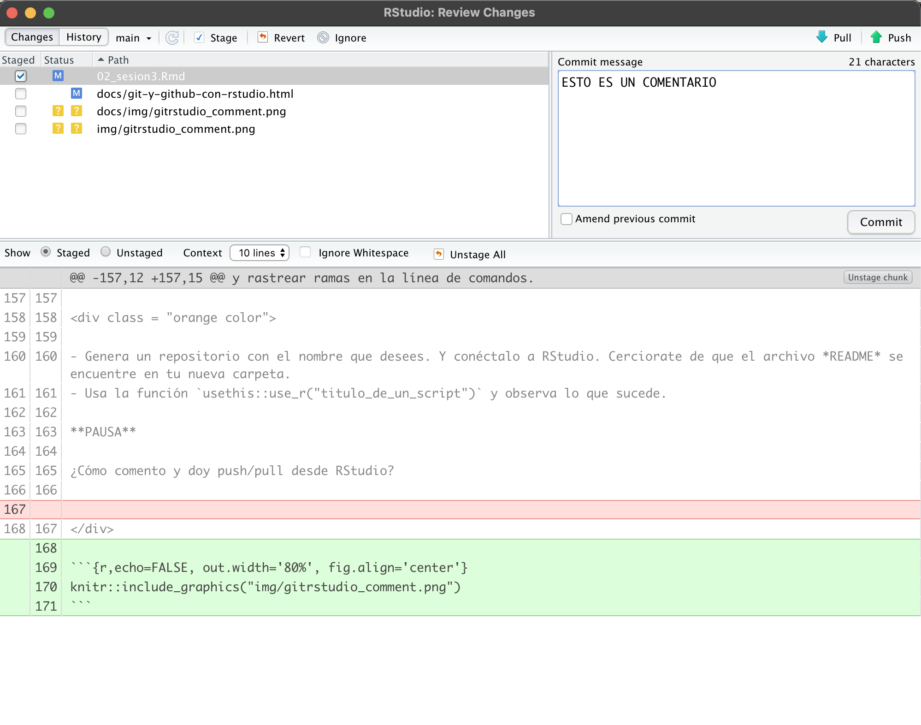Click the Revert icon
This screenshot has height=725, width=921.
coord(263,37)
